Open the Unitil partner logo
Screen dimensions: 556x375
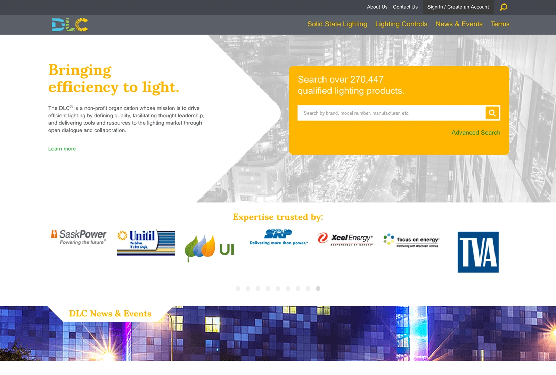click(146, 242)
